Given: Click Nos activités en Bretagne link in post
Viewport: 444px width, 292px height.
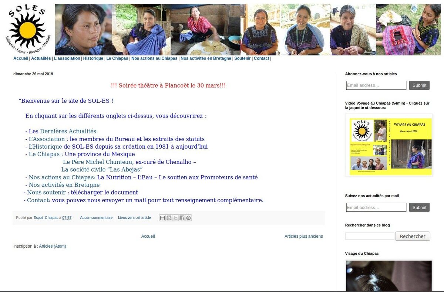Looking at the screenshot, I should 64,185.
